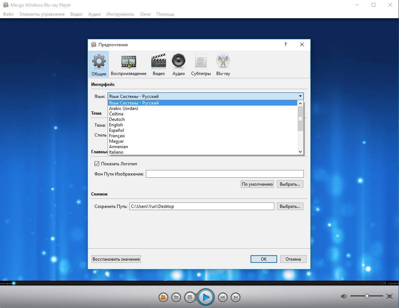Click the share/social icon in player controls
Viewport: 399px width, 308px height.
(163, 297)
